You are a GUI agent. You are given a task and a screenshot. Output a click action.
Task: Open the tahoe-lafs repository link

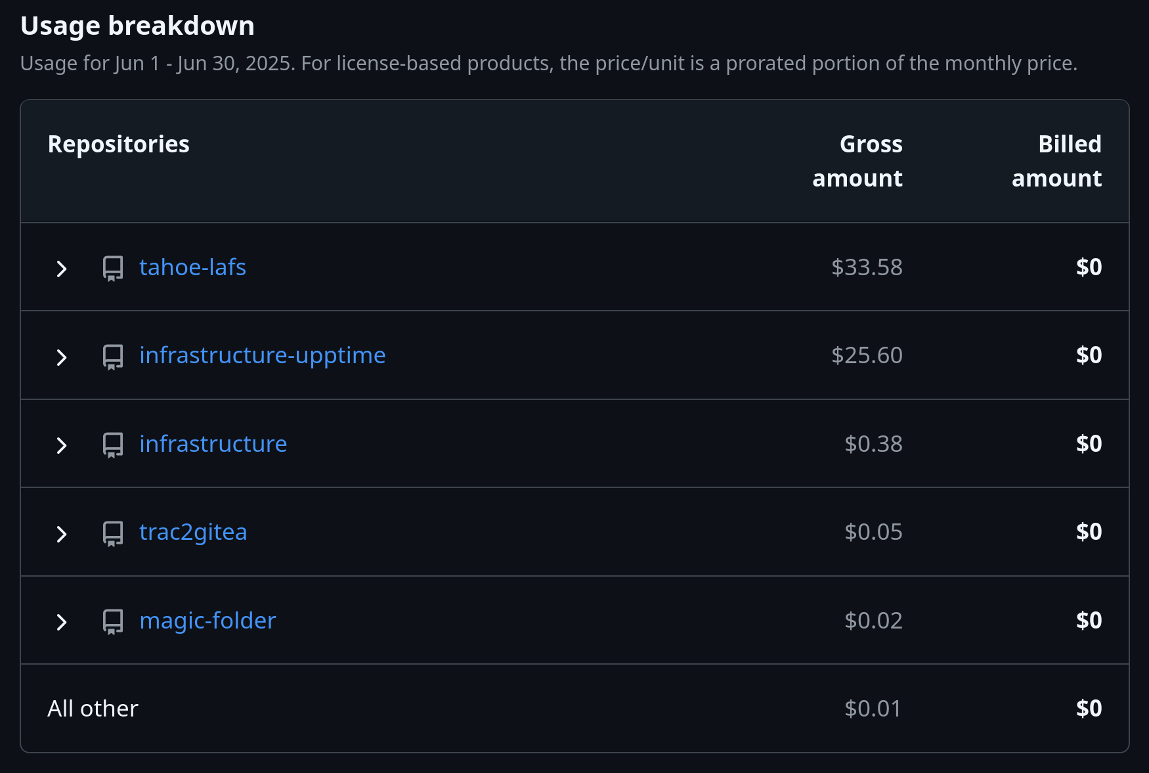(192, 267)
